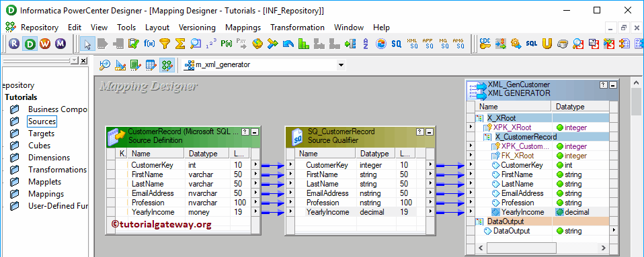Add a Filter transformation funnel icon
The width and height of the screenshot is (644, 257).
(165, 44)
